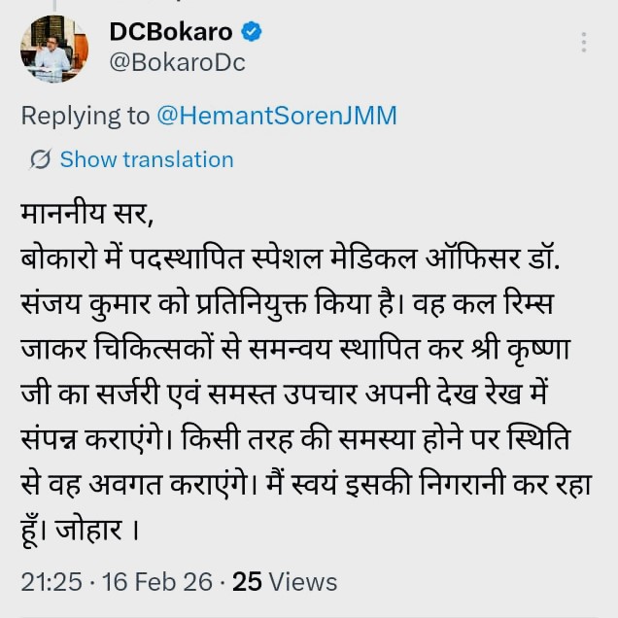Open the three-dot more options menu
Screen dimensions: 618x618
click(x=583, y=42)
